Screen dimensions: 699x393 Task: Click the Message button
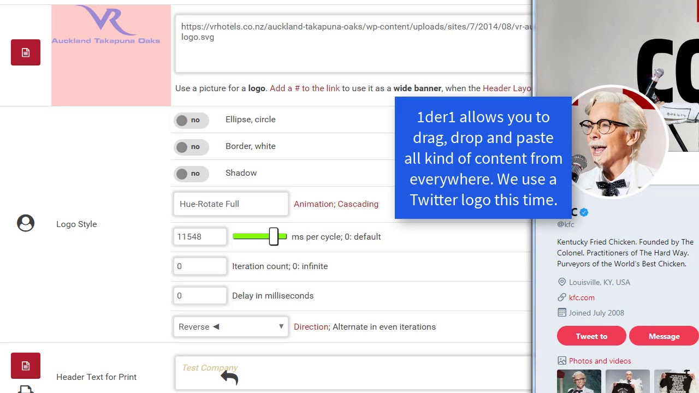tap(664, 336)
